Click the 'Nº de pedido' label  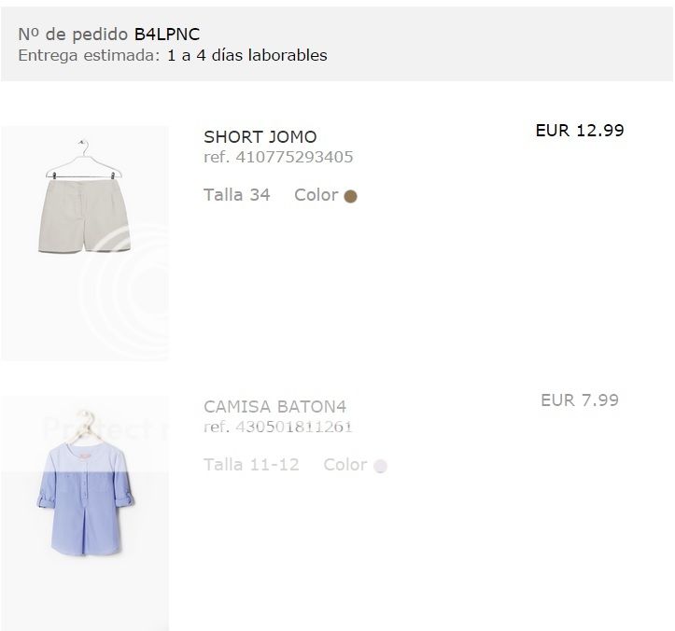click(74, 35)
